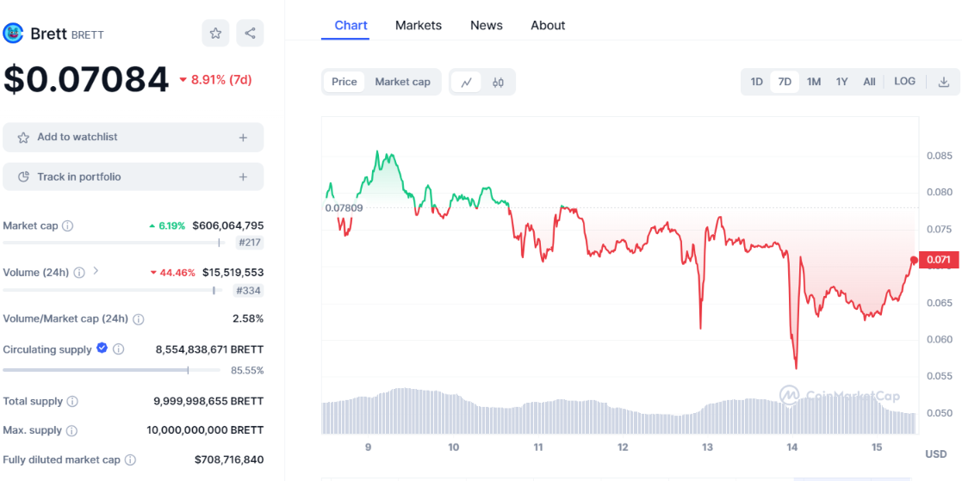
Task: Click the Brett coin logo icon
Action: click(x=13, y=33)
